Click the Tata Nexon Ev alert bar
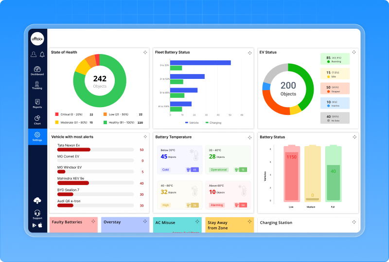The height and width of the screenshot is (262, 389). click(74, 150)
